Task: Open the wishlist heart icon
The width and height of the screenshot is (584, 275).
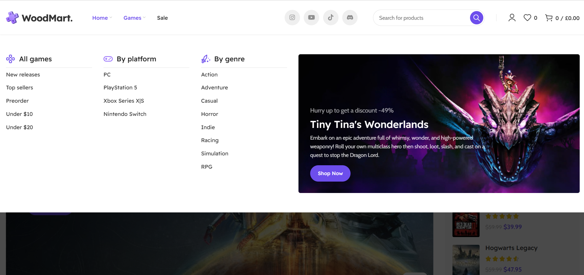Action: coord(527,18)
